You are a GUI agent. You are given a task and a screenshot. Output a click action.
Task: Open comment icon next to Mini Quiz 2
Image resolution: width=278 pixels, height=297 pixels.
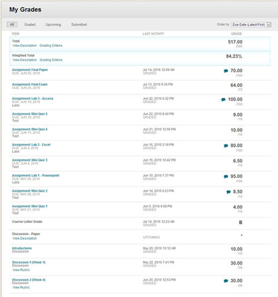pos(229,192)
